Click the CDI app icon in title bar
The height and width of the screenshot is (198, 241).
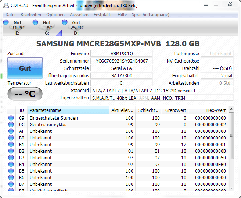[x=6, y=6]
